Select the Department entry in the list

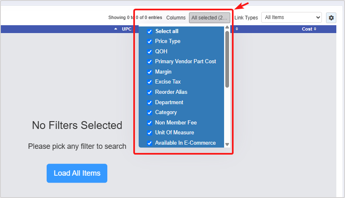[169, 103]
